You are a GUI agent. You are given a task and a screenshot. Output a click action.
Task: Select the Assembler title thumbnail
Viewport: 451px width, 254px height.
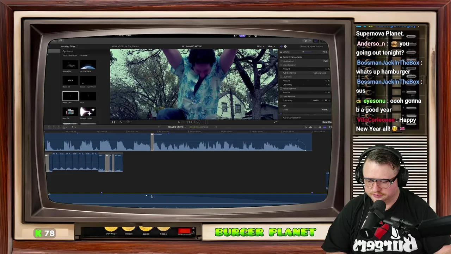[x=70, y=65]
